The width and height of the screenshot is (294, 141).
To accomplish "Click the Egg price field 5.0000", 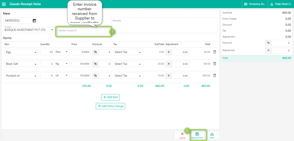I will 81,52.
